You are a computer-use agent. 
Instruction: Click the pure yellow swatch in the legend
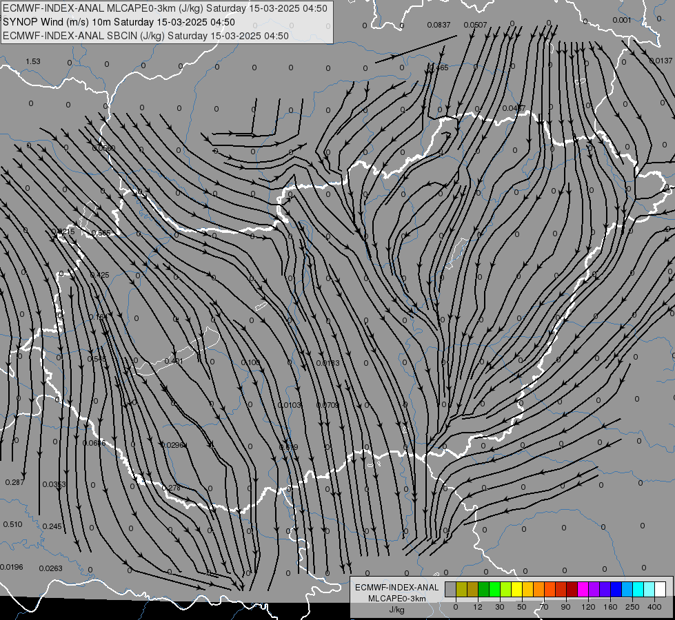point(517,589)
